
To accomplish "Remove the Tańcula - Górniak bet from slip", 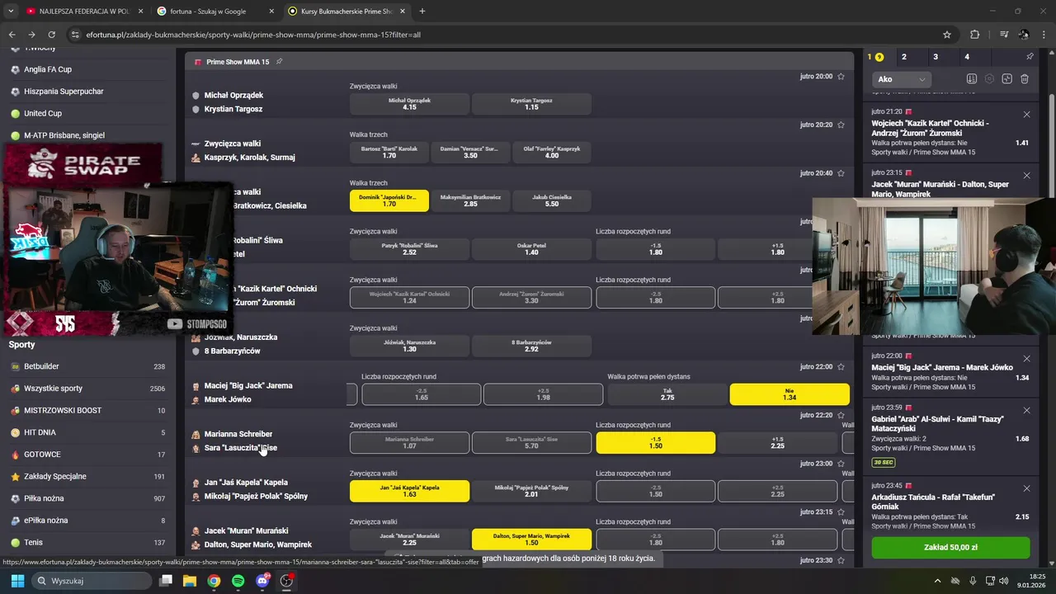I will point(1026,488).
